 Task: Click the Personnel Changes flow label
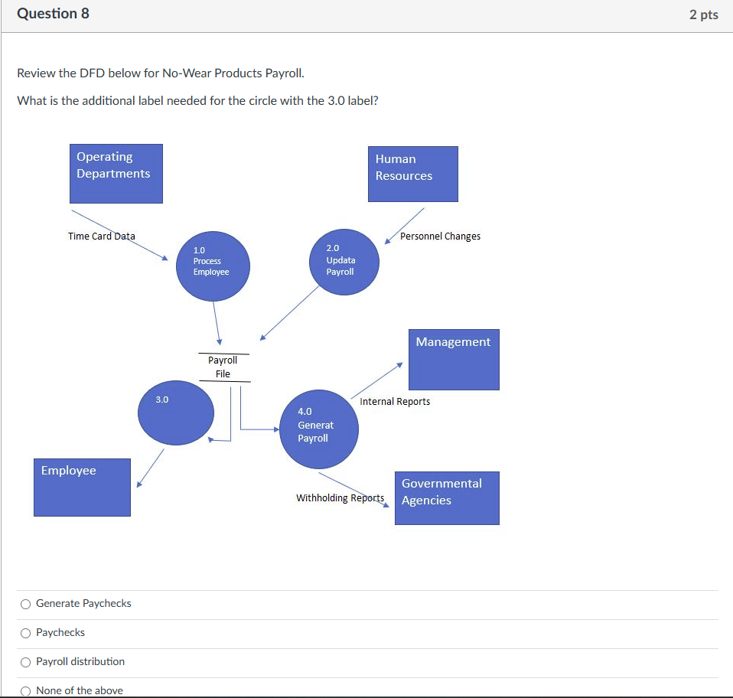point(441,236)
